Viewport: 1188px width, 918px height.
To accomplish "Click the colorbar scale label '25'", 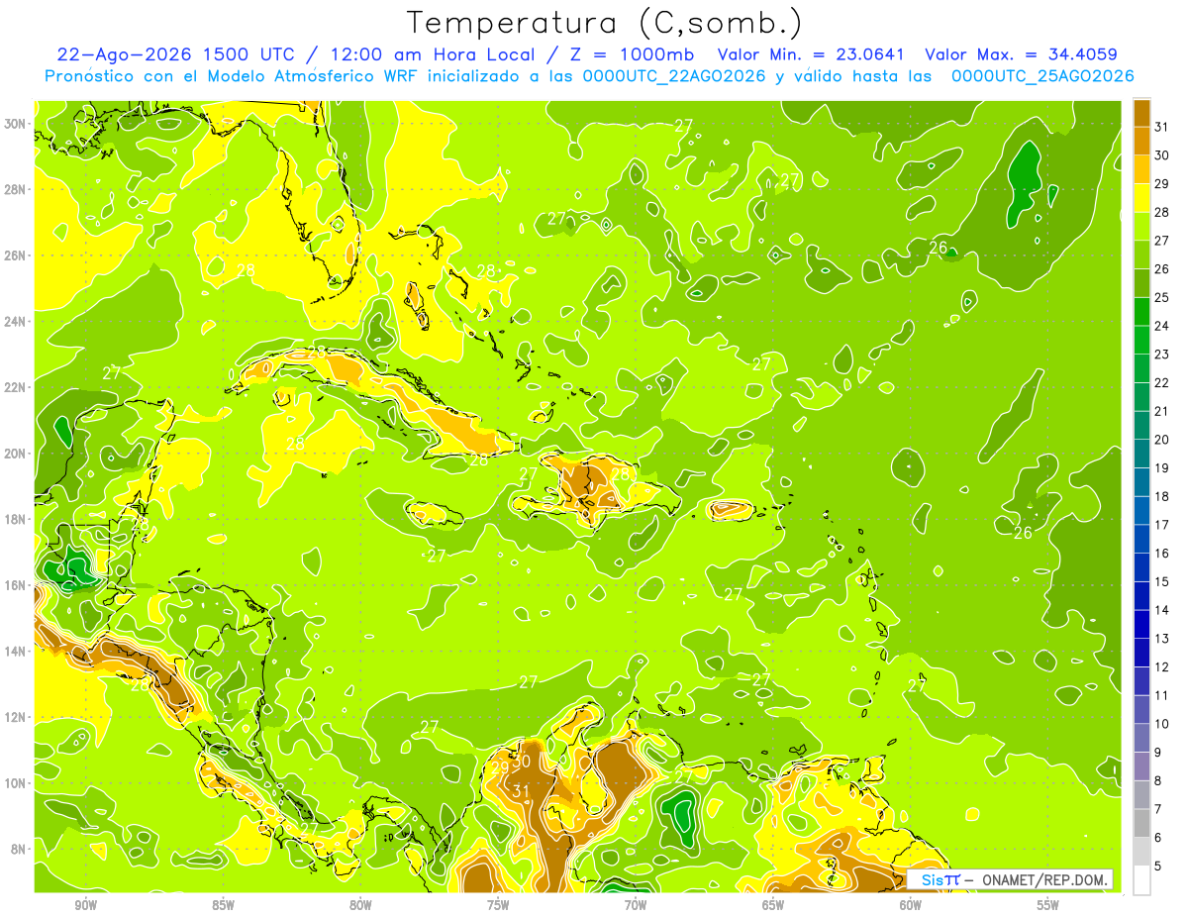I will (x=1162, y=297).
